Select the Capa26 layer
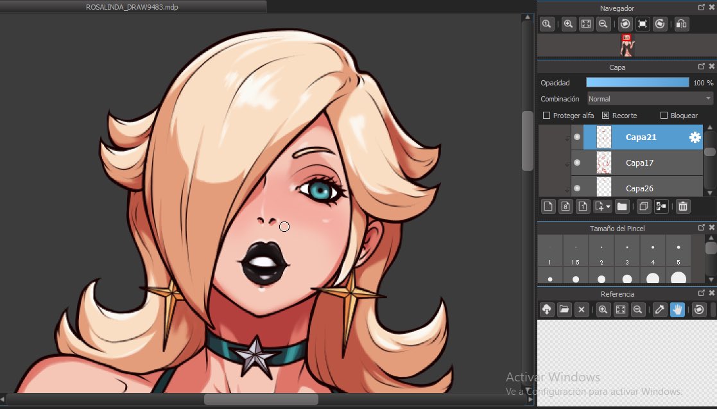 click(x=637, y=187)
